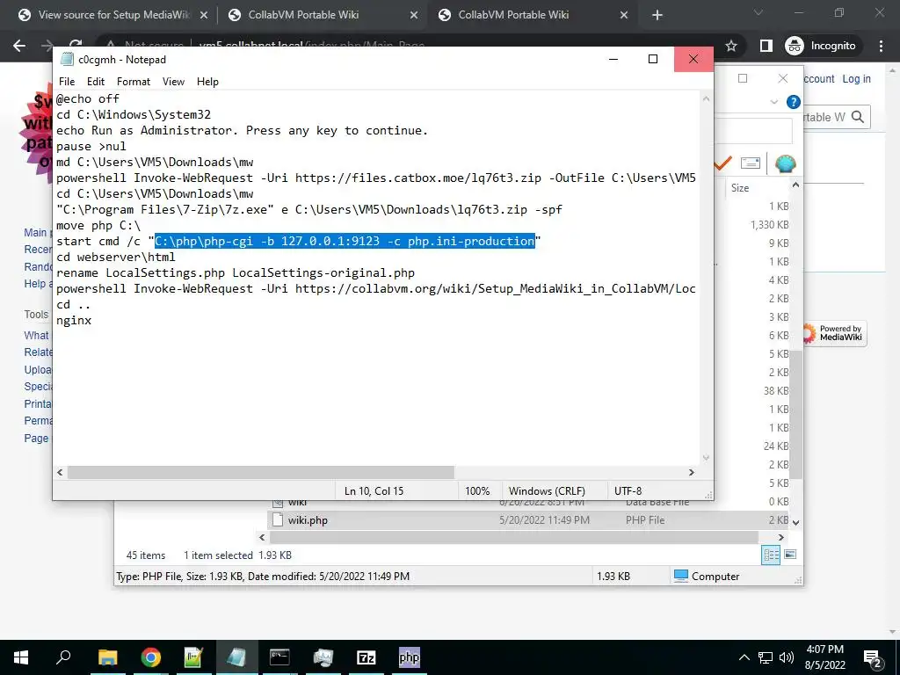900x675 pixels.
Task: Click the Explorer file list scroll-down arrow
Action: point(795,522)
